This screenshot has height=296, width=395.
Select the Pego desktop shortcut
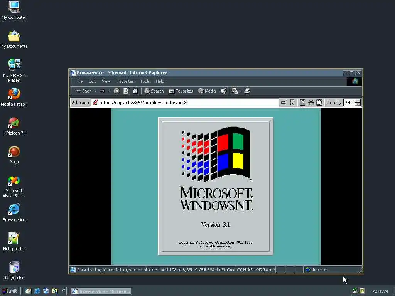point(14,155)
